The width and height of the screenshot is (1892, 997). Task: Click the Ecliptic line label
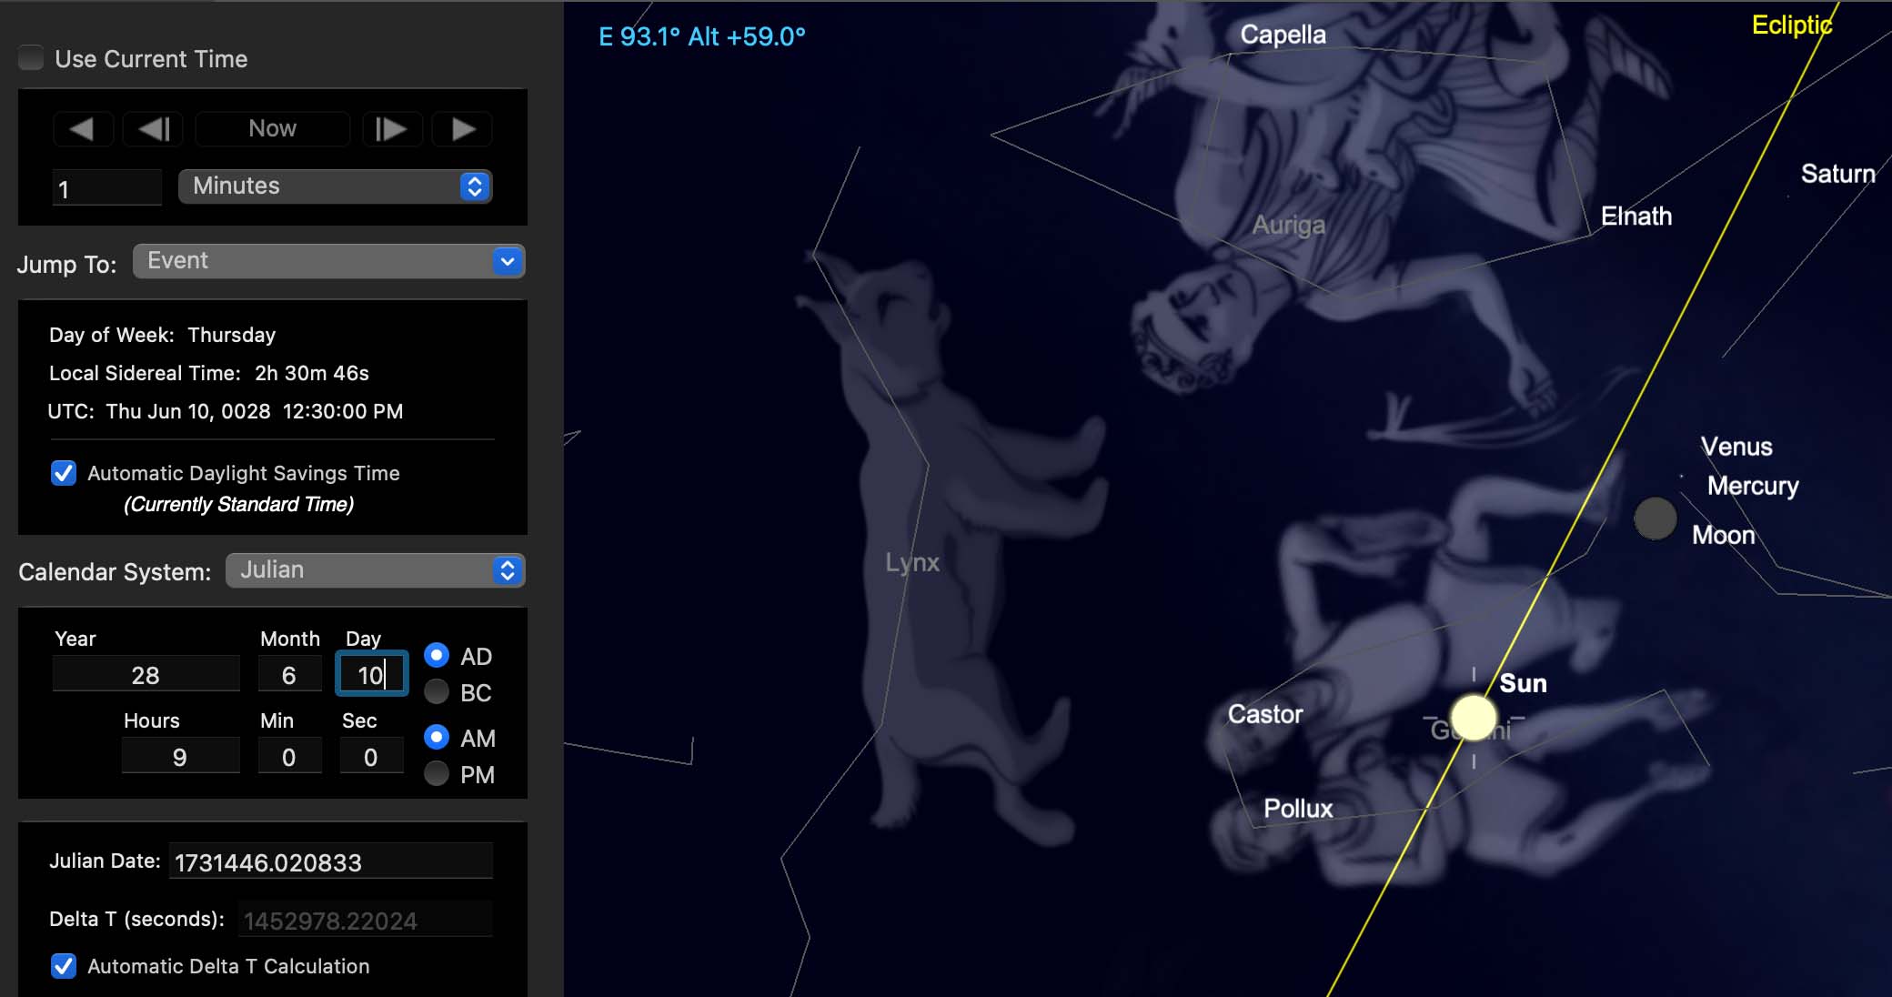coord(1792,25)
